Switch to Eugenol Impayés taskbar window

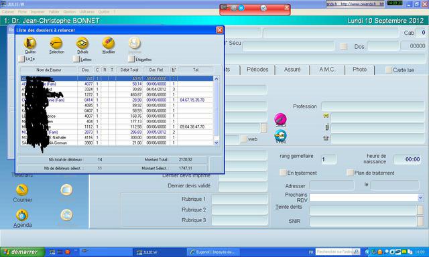tap(213, 252)
